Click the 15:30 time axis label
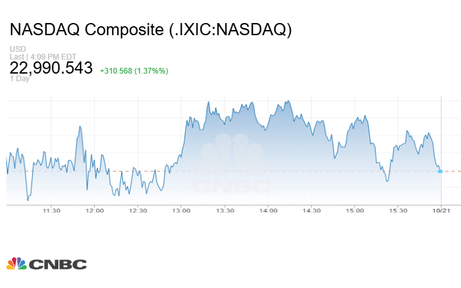Image resolution: width=461 pixels, height=288 pixels. [398, 211]
